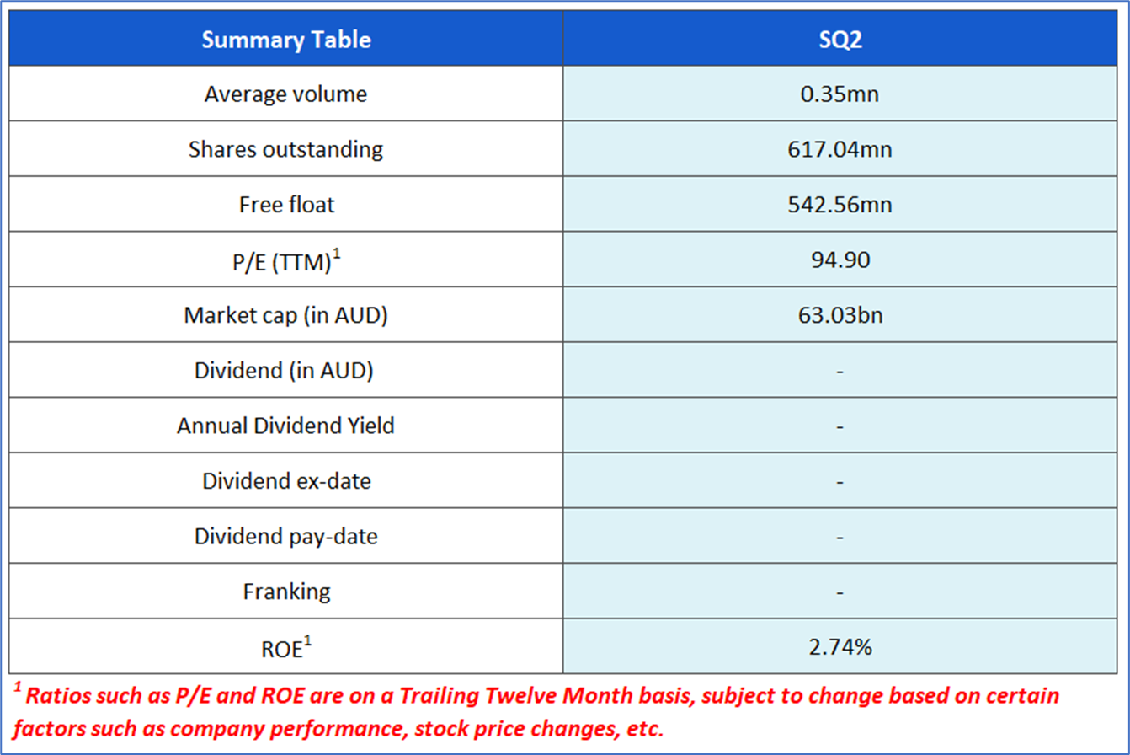Select the 63.03bn market cap value
This screenshot has height=755, width=1130.
pyautogui.click(x=840, y=315)
